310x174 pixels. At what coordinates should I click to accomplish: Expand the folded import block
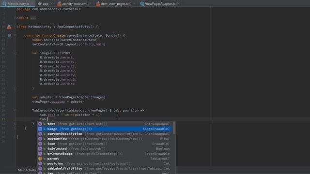33,18
